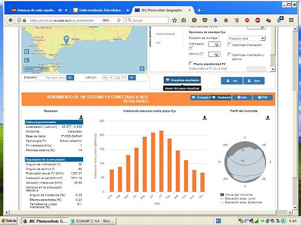Click the 80% zoom level indicator

[106, 20]
